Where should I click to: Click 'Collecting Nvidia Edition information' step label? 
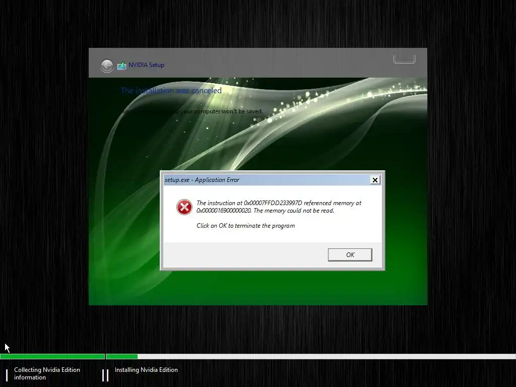tap(47, 373)
